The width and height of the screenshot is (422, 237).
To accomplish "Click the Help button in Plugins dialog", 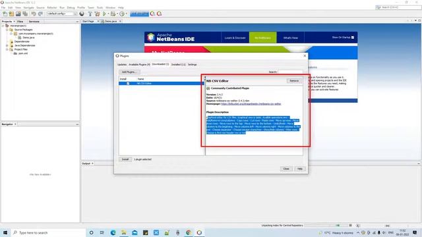I will click(x=300, y=169).
